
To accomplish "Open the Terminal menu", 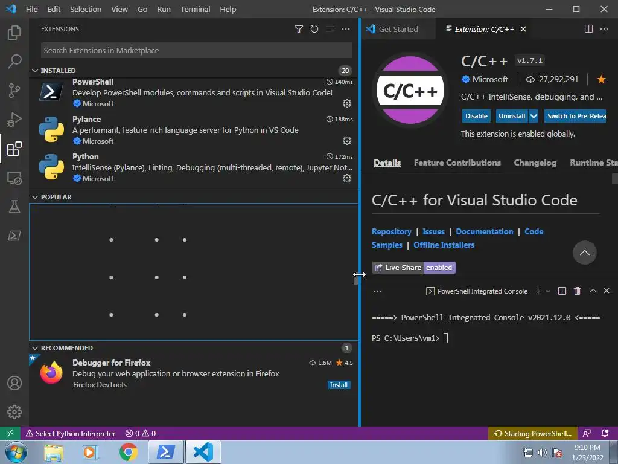I will click(x=195, y=9).
